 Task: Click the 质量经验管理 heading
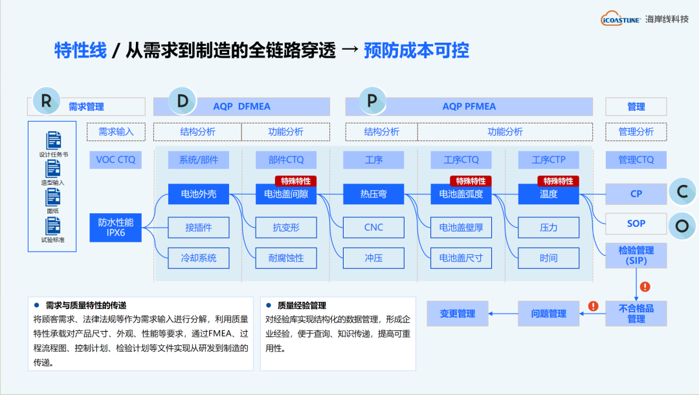(302, 306)
